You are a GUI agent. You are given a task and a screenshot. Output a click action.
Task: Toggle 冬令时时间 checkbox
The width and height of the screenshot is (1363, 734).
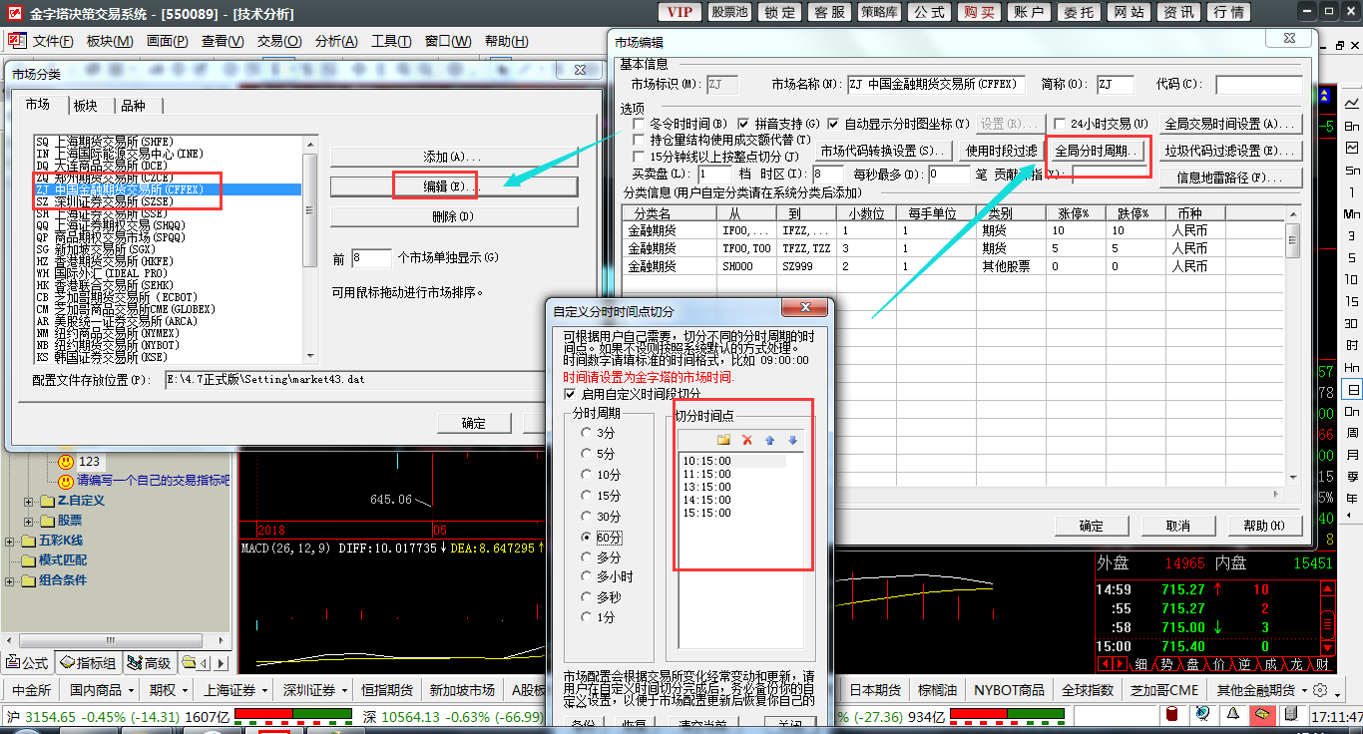(639, 124)
